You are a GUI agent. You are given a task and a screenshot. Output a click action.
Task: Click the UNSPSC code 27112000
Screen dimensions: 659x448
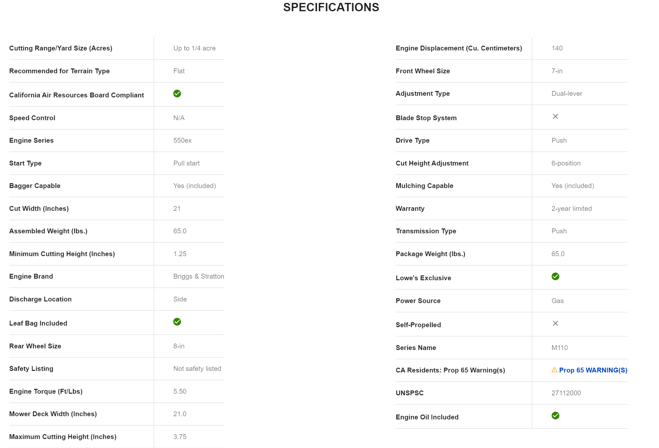[566, 393]
